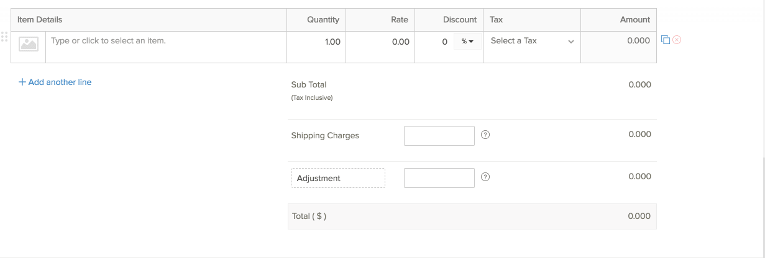Image resolution: width=765 pixels, height=258 pixels.
Task: Click Add another line link
Action: (55, 82)
